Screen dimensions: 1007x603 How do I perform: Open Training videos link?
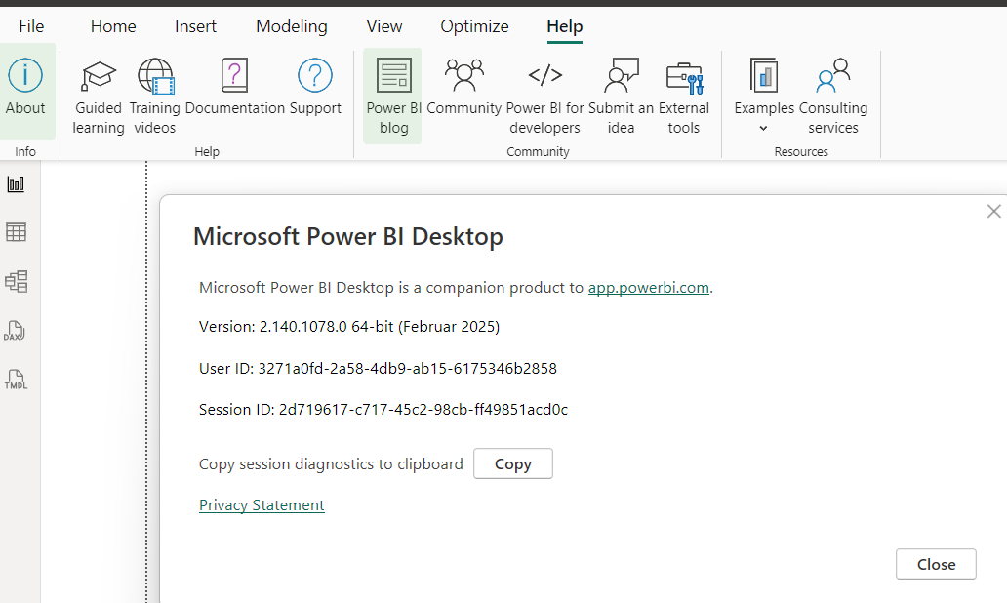[155, 97]
